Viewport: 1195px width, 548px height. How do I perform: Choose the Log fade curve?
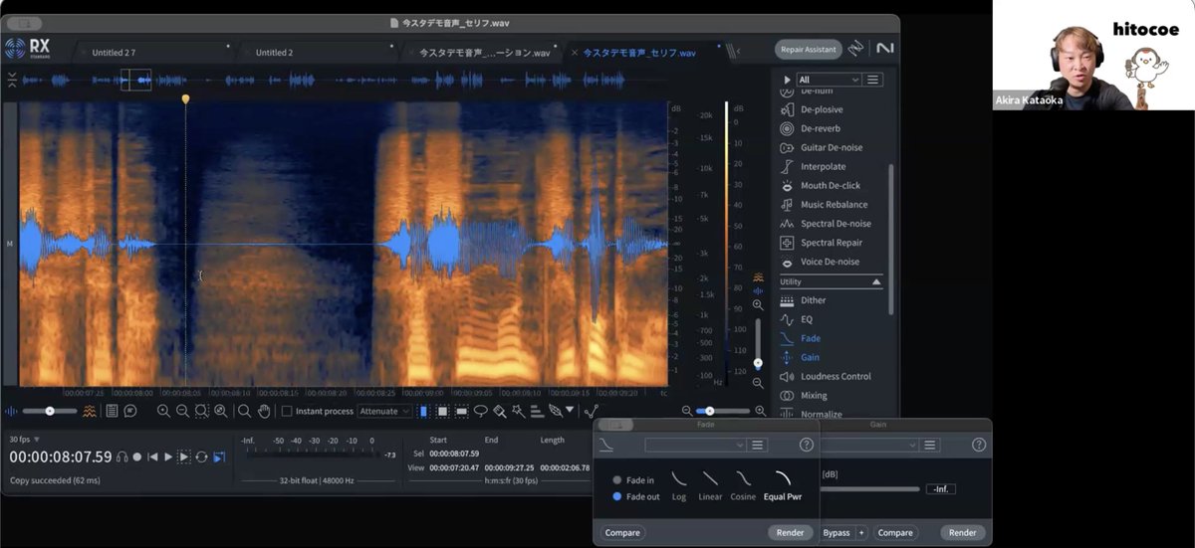(x=679, y=485)
